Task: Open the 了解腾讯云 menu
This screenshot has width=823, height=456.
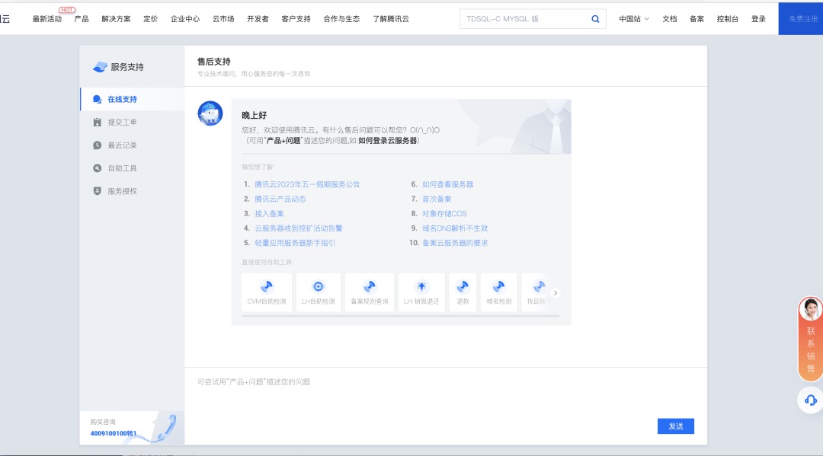Action: point(390,19)
